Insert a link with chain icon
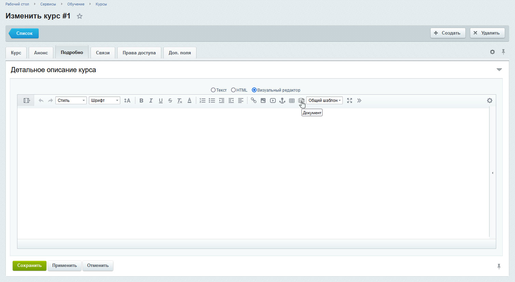 (x=254, y=100)
